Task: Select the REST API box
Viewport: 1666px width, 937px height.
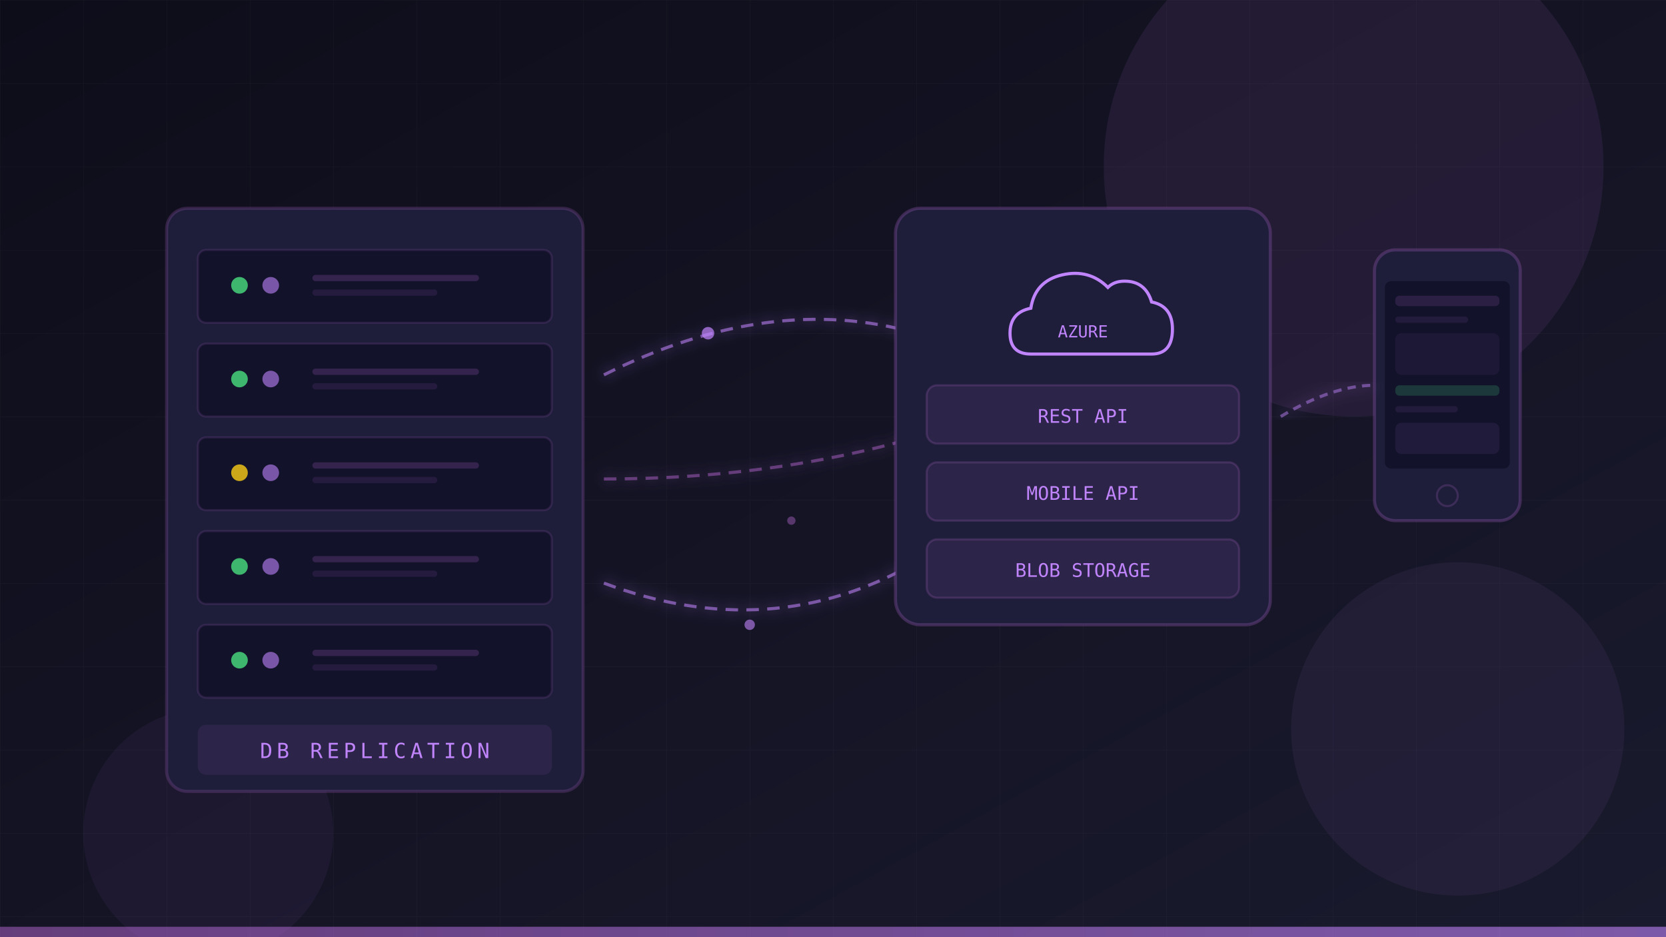Action: click(x=1082, y=415)
